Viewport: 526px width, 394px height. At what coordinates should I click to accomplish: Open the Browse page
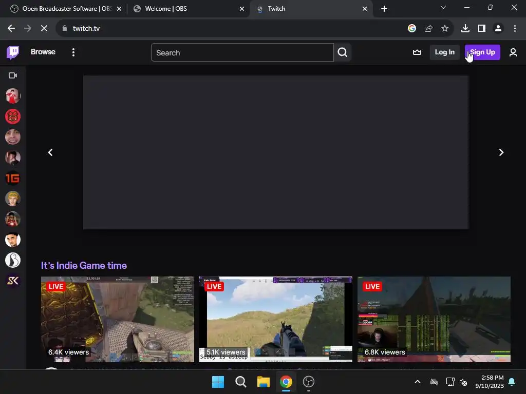pos(43,52)
